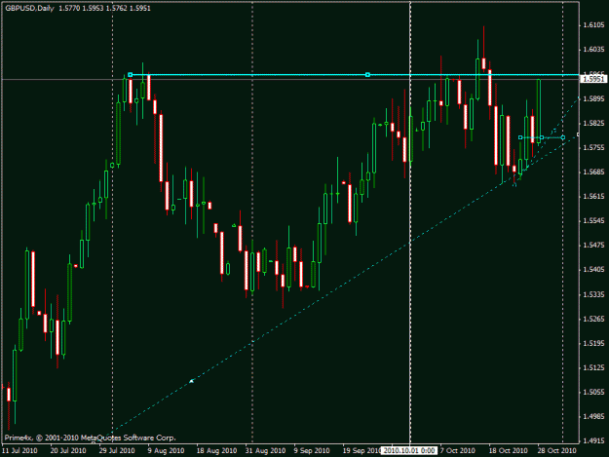Click the 1.5755 price axis label
The width and height of the screenshot is (609, 457).
(x=593, y=147)
